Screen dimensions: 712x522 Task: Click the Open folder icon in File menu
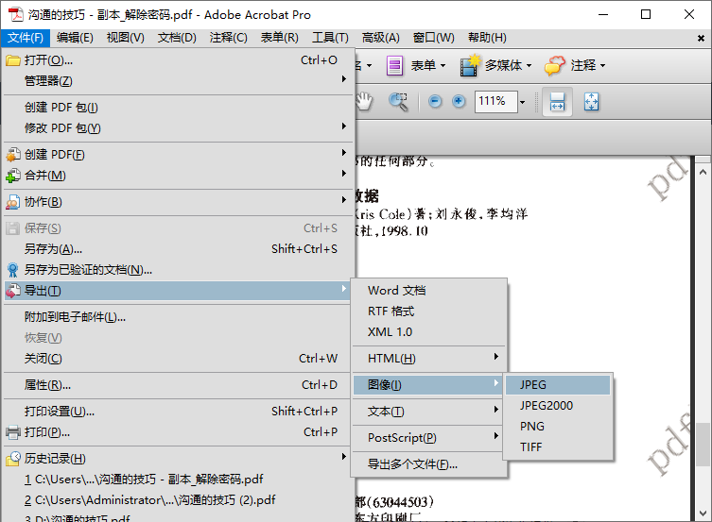click(13, 60)
